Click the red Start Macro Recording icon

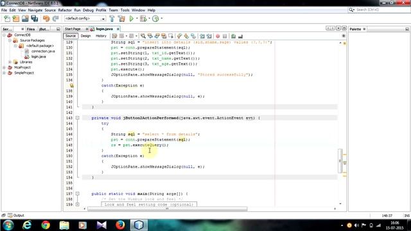coord(218,36)
